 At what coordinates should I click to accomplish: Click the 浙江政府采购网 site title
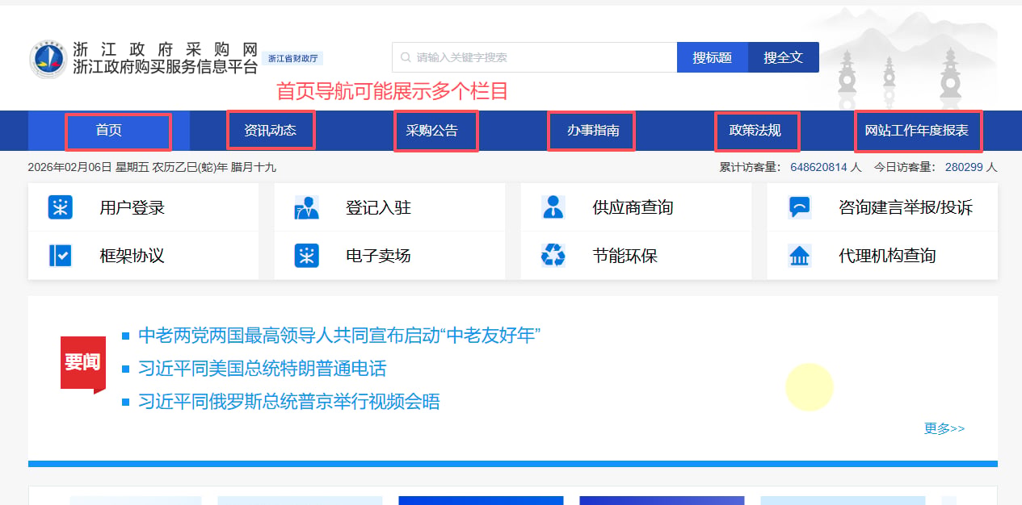click(165, 49)
